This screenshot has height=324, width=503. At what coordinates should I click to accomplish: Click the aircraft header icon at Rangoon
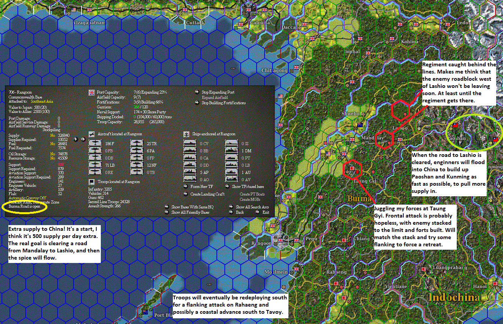click(x=91, y=134)
